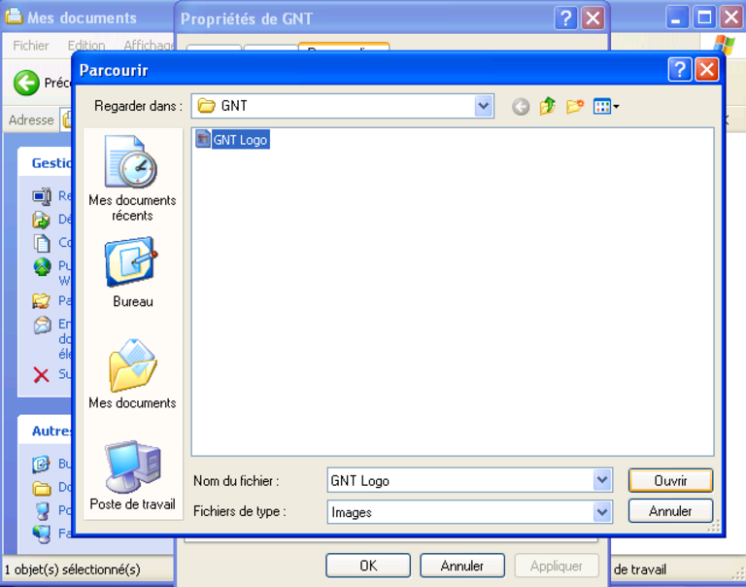Go up one folder level
746x587 pixels.
click(x=548, y=106)
